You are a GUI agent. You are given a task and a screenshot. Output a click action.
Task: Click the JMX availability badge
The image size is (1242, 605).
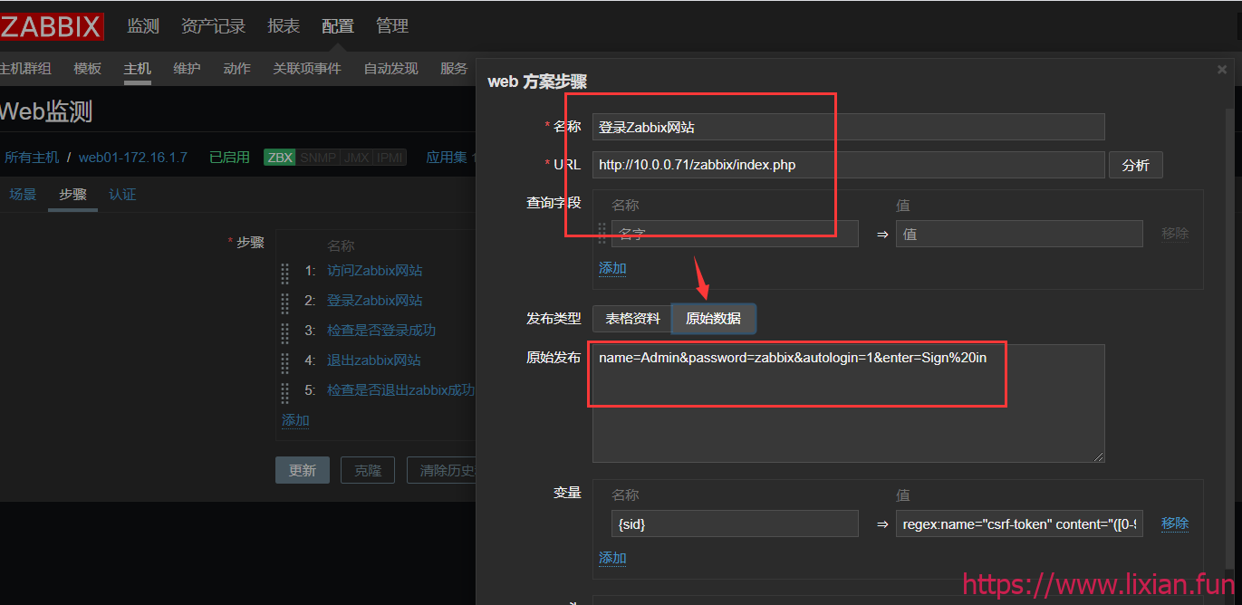click(x=356, y=158)
